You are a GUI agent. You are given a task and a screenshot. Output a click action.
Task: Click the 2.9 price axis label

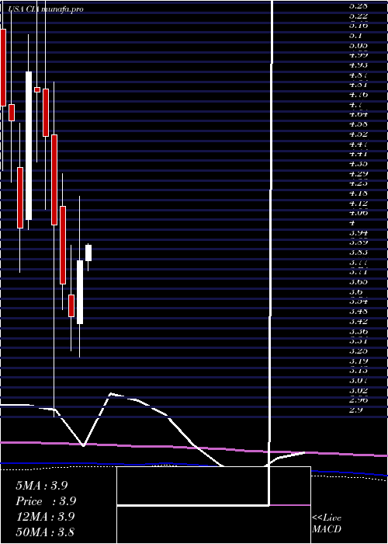(x=355, y=410)
